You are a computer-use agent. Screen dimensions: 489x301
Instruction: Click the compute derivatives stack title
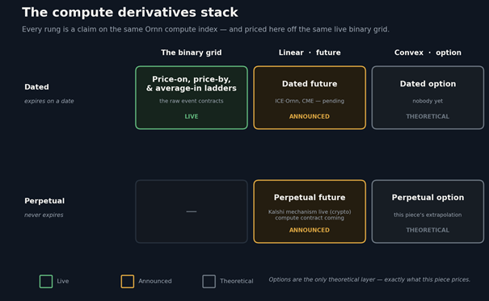pos(130,12)
